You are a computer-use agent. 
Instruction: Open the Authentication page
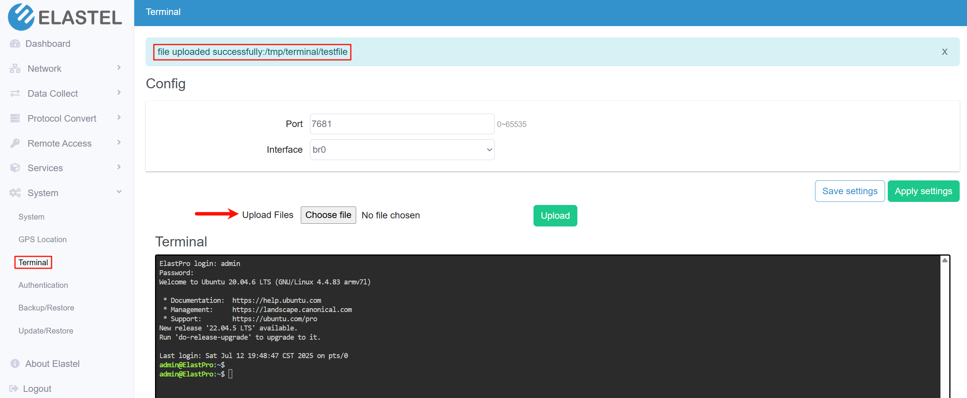point(43,285)
